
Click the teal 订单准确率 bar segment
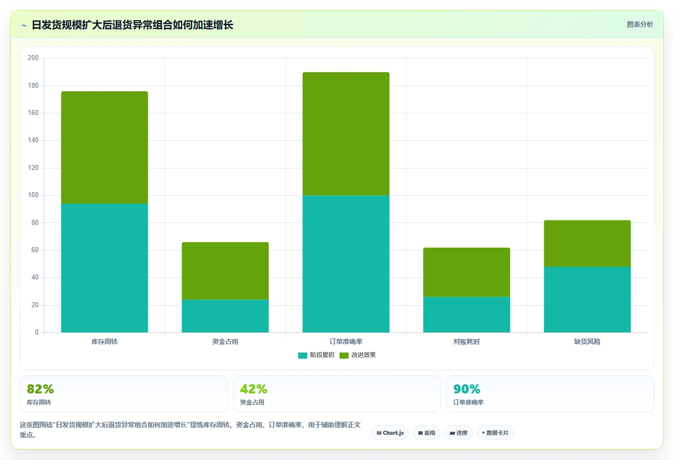tap(346, 264)
